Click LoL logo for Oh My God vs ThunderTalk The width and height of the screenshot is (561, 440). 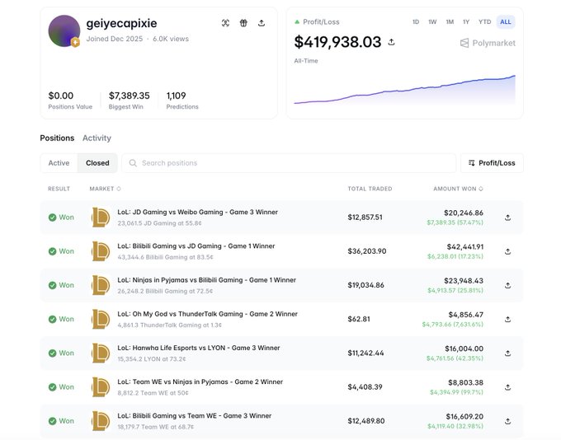[101, 319]
